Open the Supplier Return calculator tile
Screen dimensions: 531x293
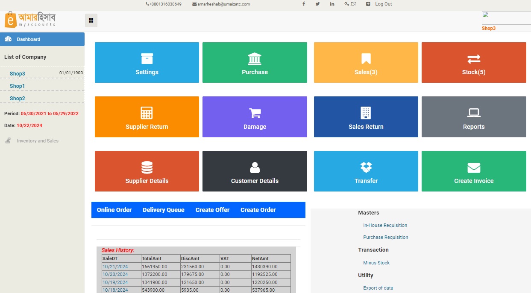coord(147,117)
